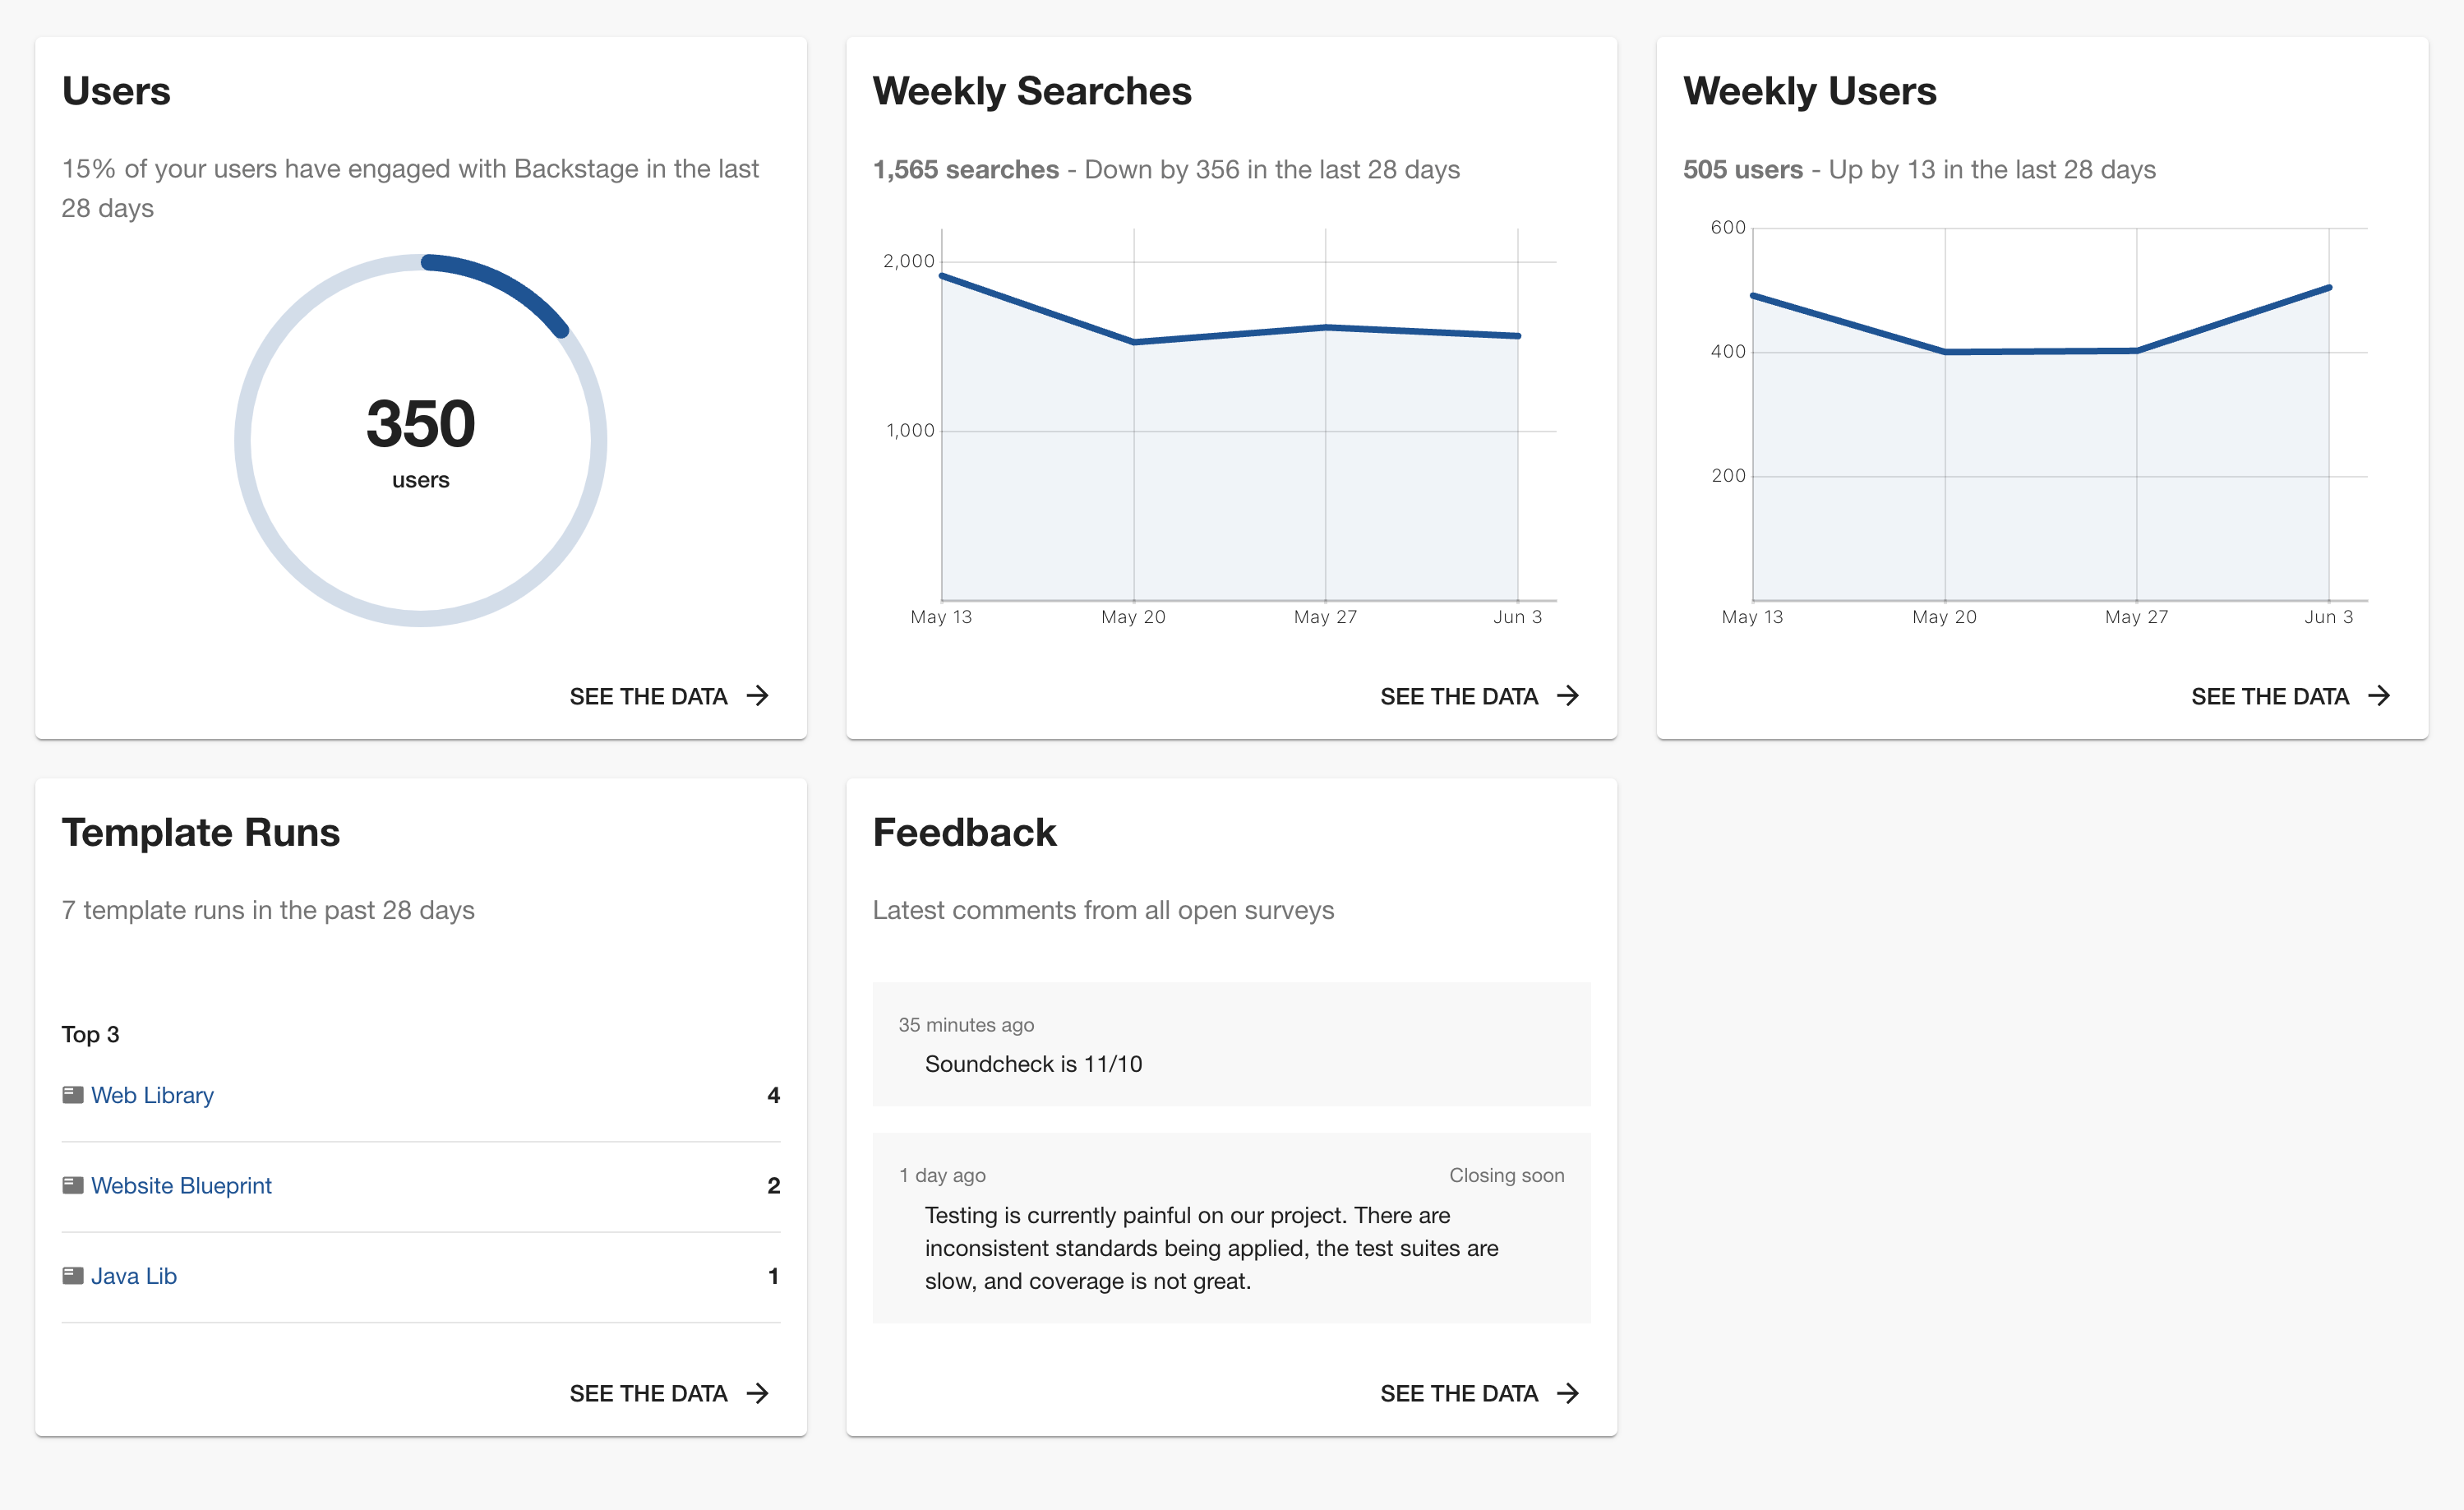This screenshot has width=2464, height=1510.
Task: Click the template icon beside Website Blueprint
Action: 73,1185
